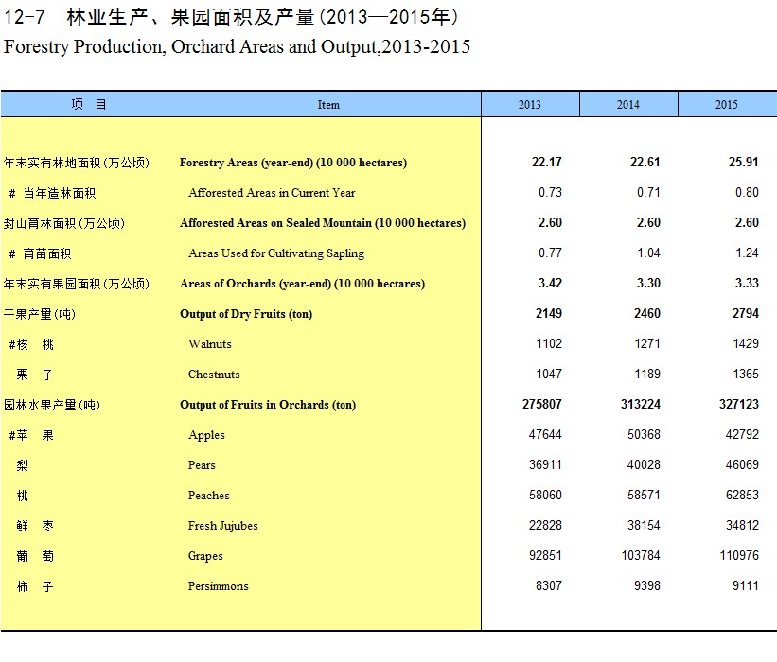Select Chinese label '鲜 枣'
Image resolution: width=777 pixels, height=662 pixels.
click(35, 527)
